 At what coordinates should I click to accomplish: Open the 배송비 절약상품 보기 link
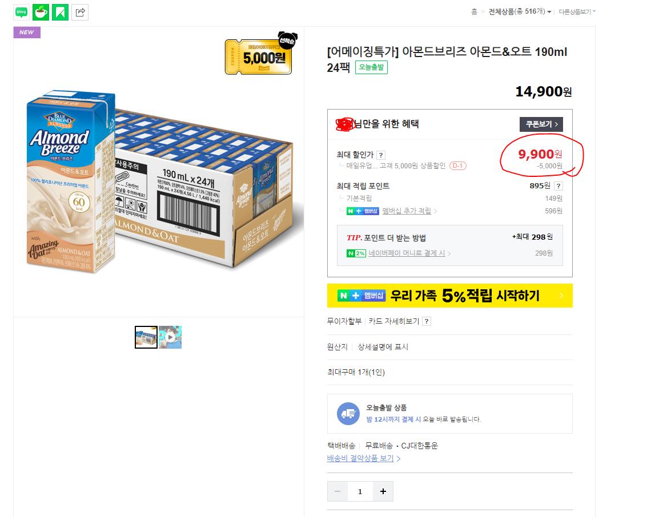(364, 458)
